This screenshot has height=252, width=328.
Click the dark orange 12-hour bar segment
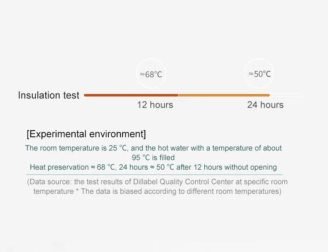pyautogui.click(x=131, y=95)
